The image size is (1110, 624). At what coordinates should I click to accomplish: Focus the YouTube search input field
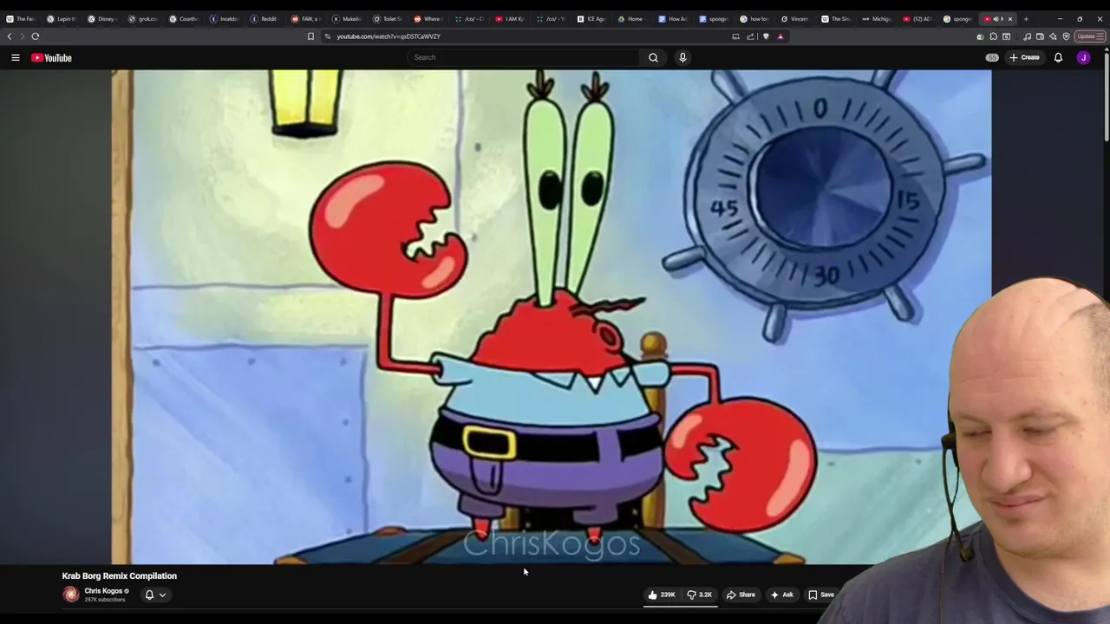(x=525, y=57)
